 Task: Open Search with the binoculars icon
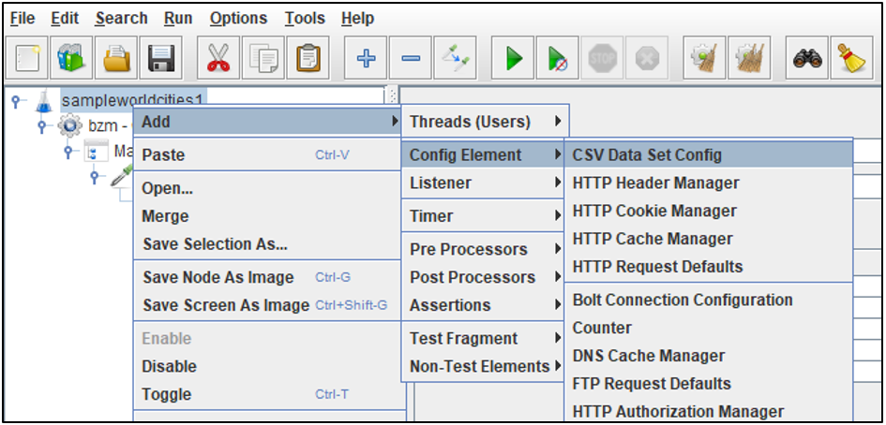coord(807,59)
